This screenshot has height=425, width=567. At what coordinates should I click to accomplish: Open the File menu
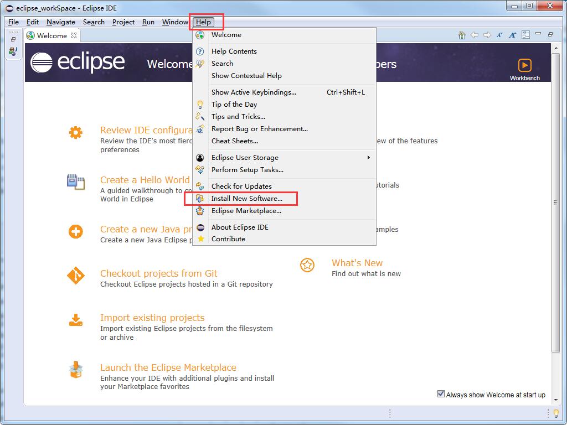point(13,22)
